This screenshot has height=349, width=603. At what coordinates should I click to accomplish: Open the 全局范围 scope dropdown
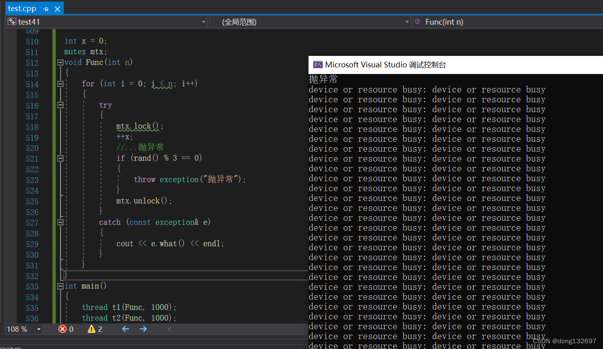407,22
